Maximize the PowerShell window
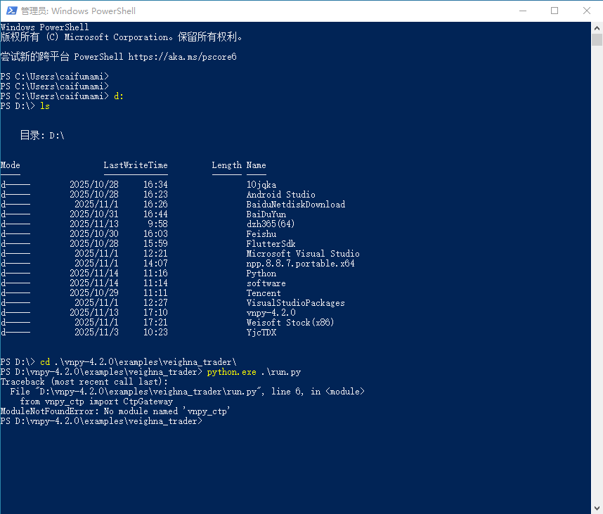 tap(555, 11)
